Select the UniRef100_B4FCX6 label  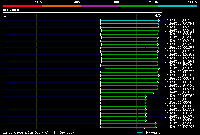coord(179,113)
